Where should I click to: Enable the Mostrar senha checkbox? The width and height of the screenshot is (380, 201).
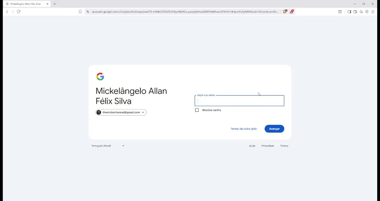click(197, 110)
